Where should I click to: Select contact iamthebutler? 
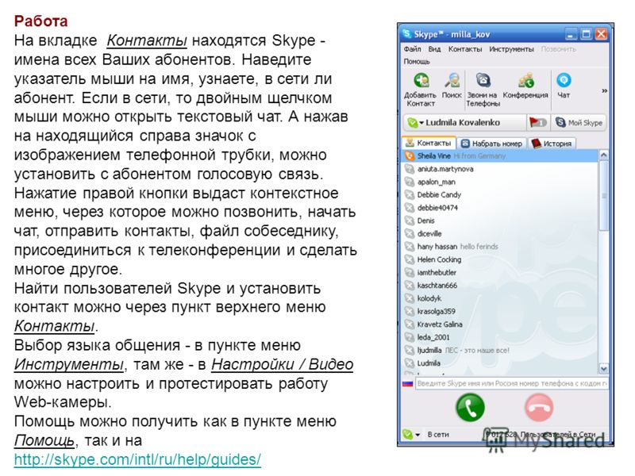tap(500, 272)
